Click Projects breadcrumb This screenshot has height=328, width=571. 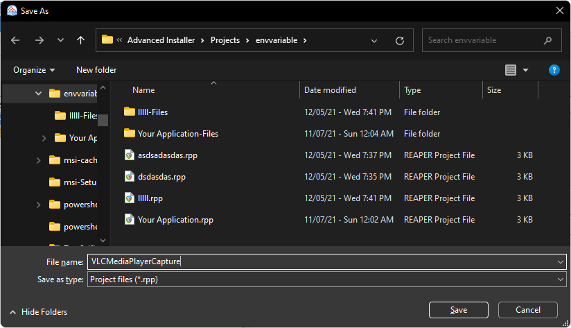(x=225, y=40)
